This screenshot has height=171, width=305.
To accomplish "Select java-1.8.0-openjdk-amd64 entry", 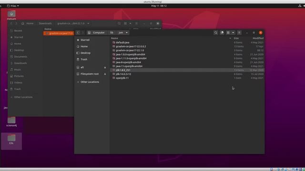I will [x=187, y=55].
